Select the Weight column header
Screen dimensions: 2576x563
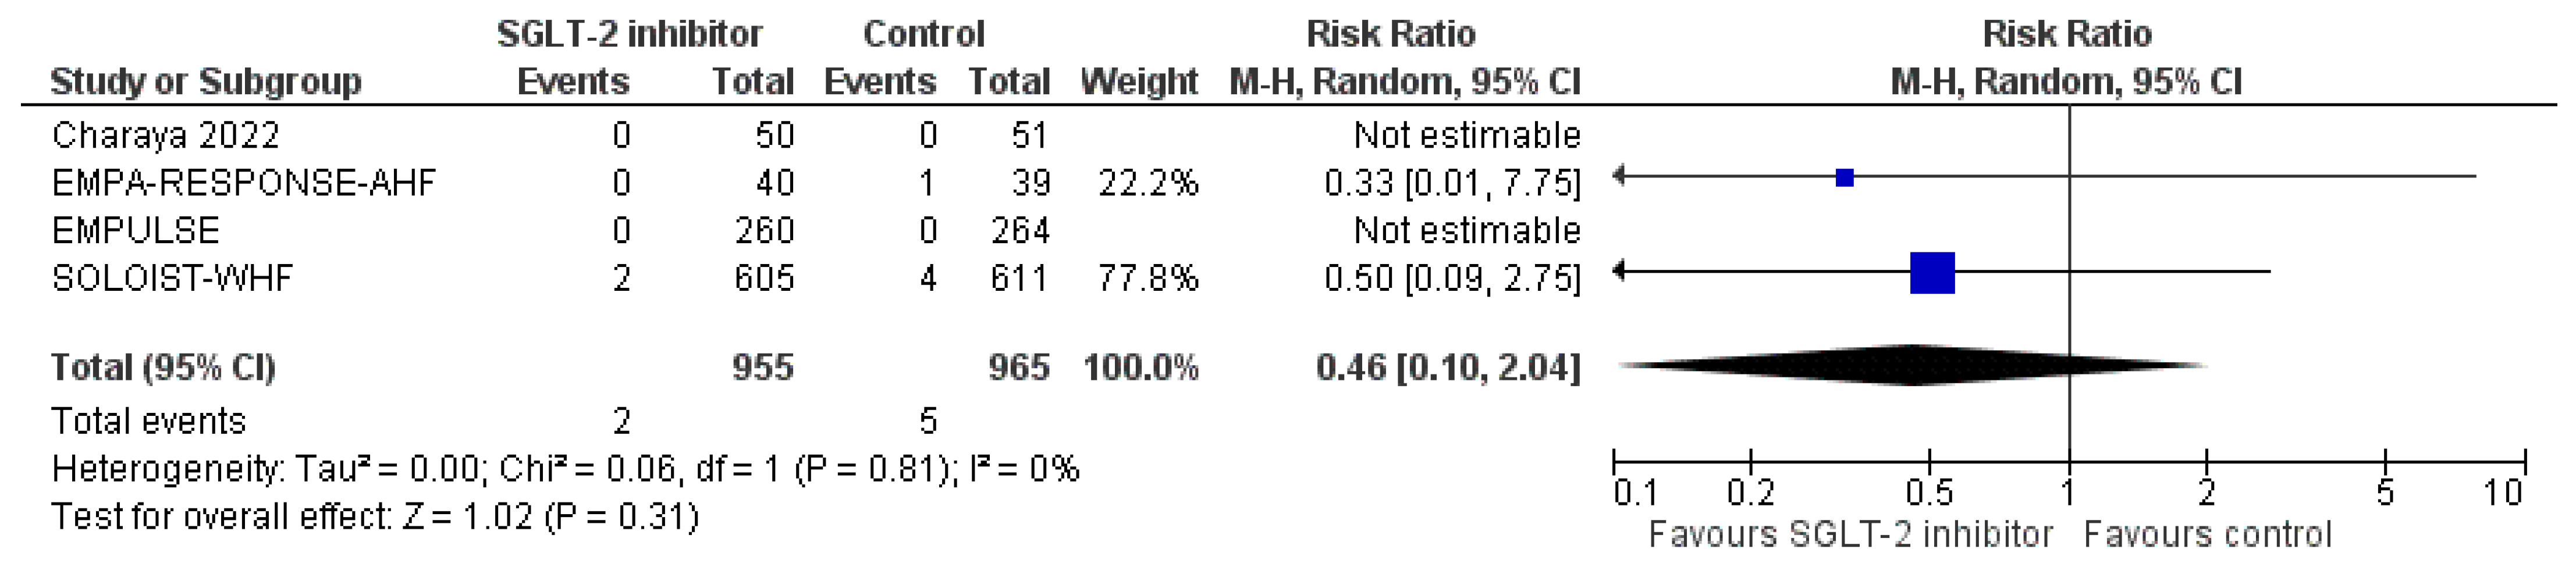[1139, 81]
